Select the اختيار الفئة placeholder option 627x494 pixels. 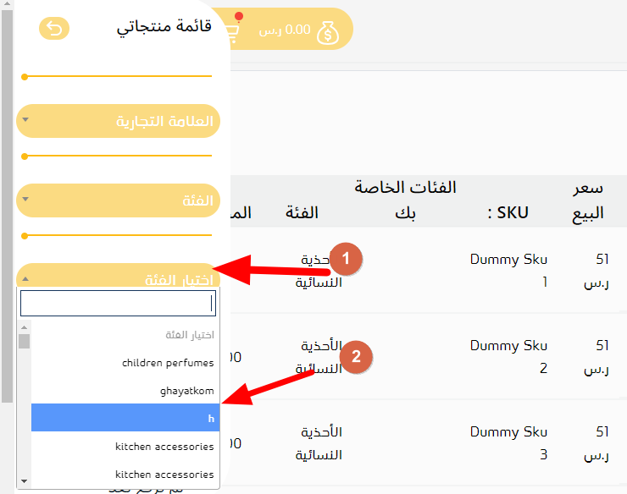point(125,335)
